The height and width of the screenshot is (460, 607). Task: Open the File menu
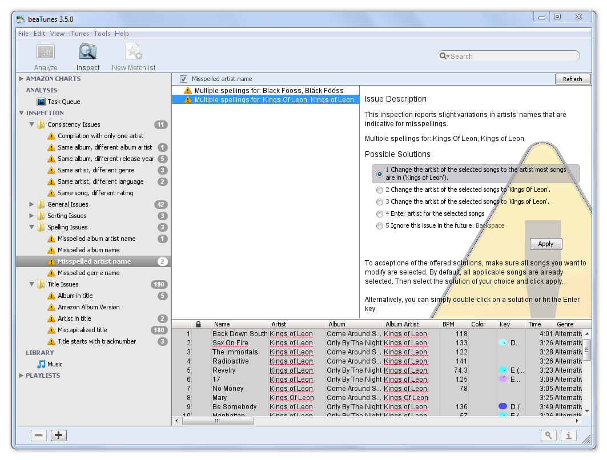[23, 34]
